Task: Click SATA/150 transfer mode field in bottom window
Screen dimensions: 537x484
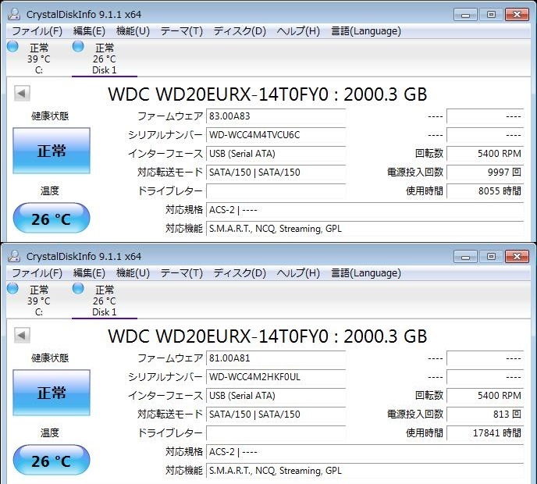Action: (276, 414)
